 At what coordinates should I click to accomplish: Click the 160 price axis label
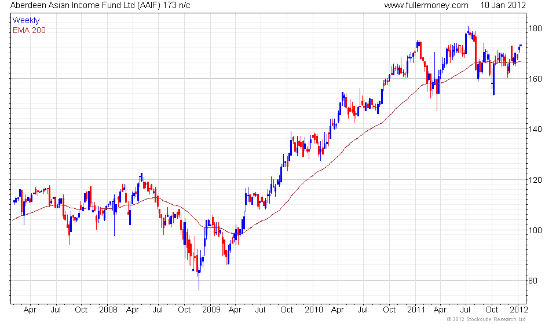click(535, 79)
